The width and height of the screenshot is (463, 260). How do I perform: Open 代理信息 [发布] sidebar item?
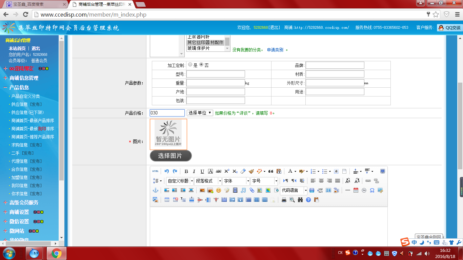click(26, 161)
